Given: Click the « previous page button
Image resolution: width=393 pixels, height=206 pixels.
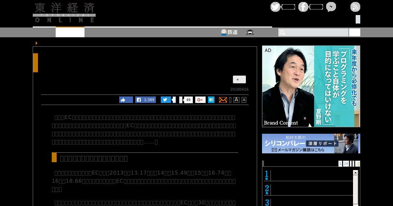Looking at the screenshot, I should coord(239,79).
